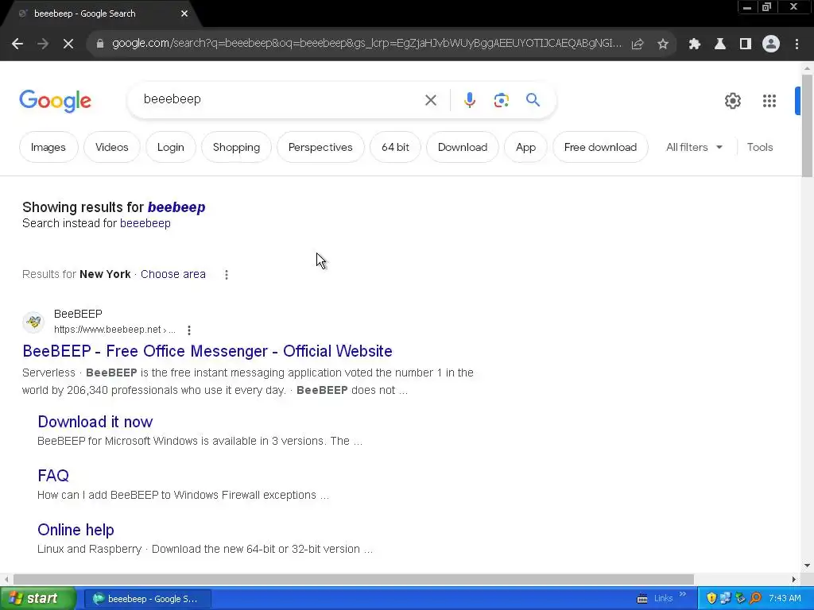
Task: Open the Google apps grid
Action: coord(769,101)
